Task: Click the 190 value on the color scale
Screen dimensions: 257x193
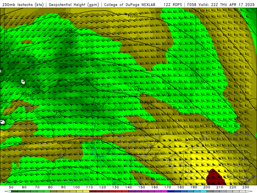Action: [x=194, y=187]
